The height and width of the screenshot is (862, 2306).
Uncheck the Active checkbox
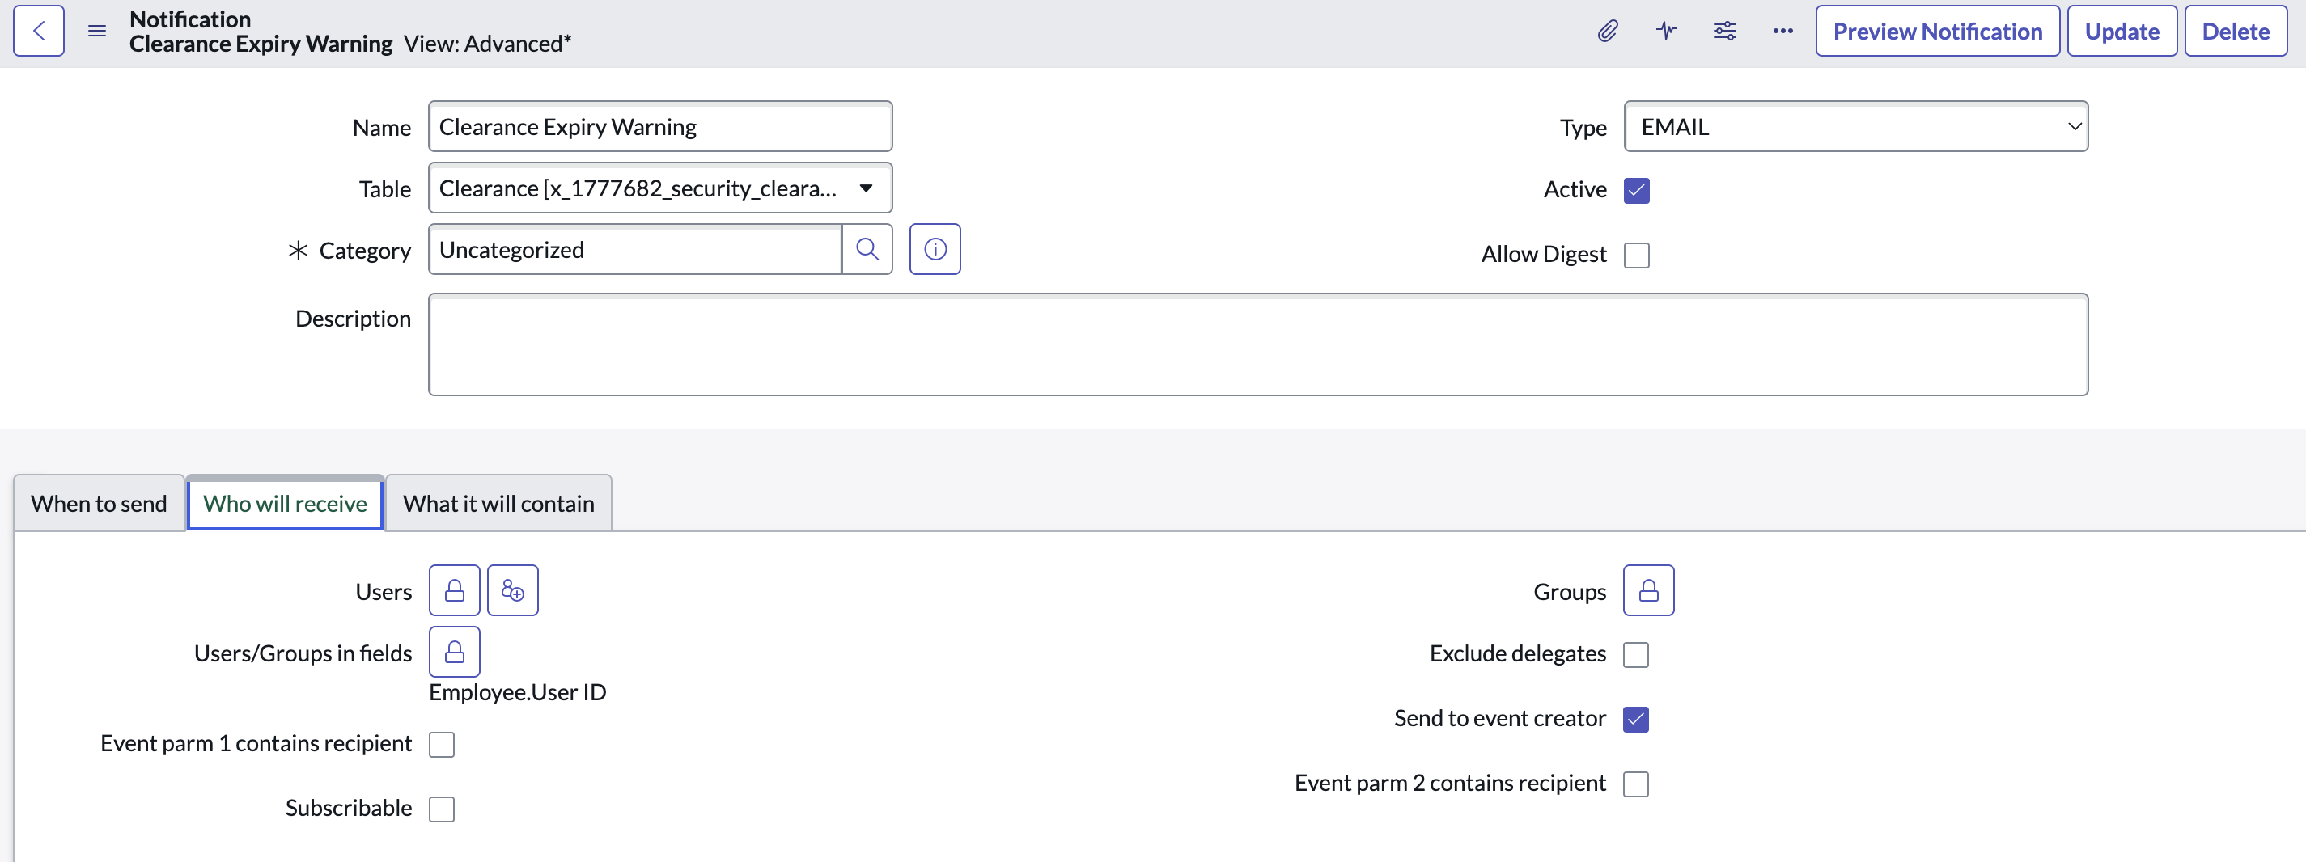coord(1635,191)
